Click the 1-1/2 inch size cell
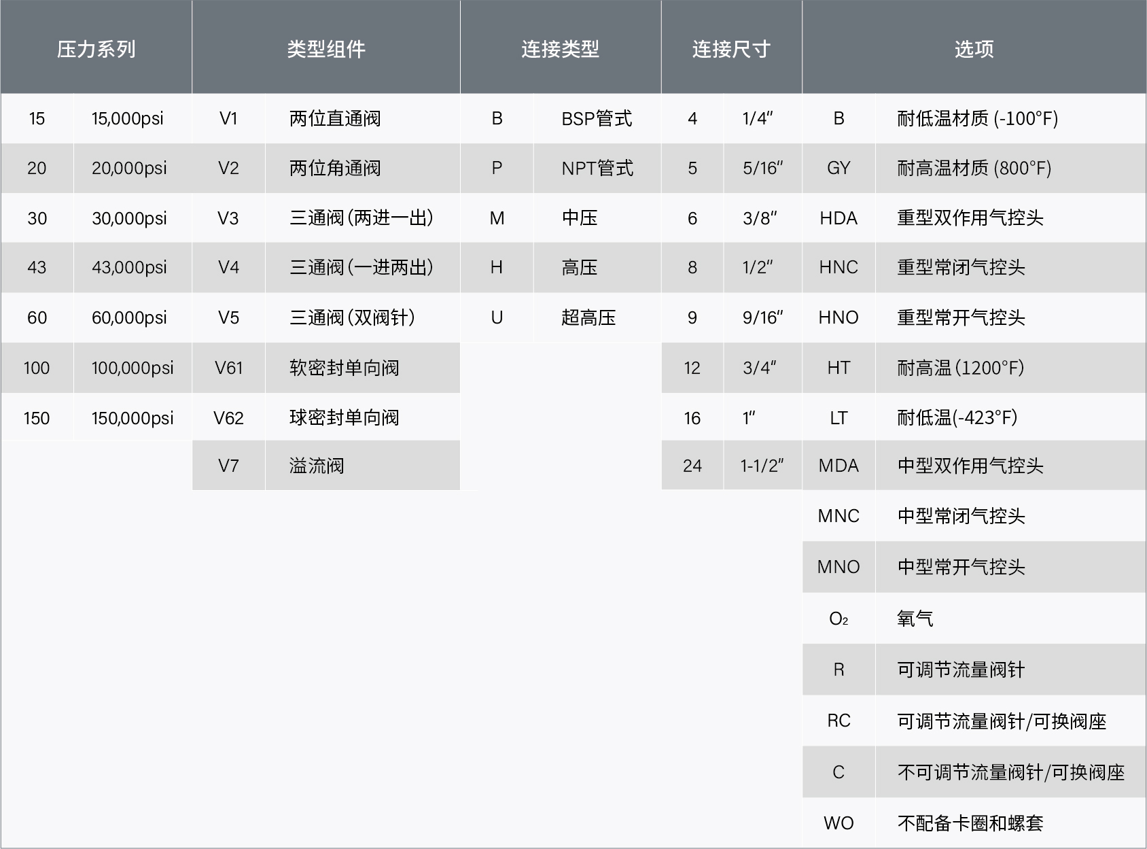The image size is (1147, 849). (732, 466)
